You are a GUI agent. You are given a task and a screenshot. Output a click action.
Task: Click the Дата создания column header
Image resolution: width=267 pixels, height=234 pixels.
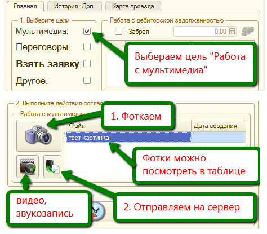coord(219,126)
